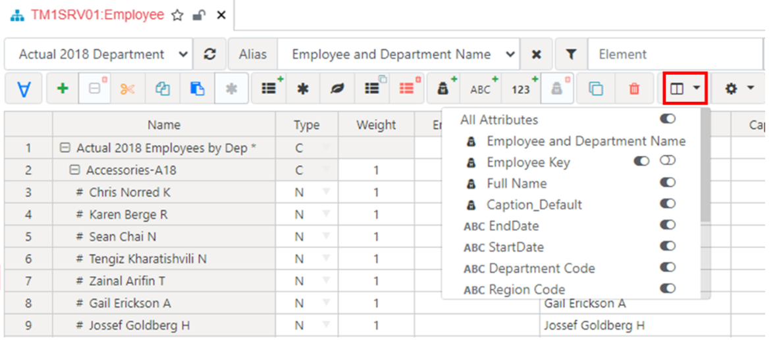Screen dimensions: 779x340
Task: Click the Type column header
Action: 307,124
